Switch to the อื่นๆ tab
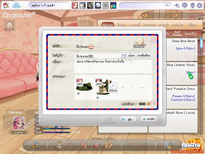The width and height of the screenshot is (205, 154). tap(192, 25)
